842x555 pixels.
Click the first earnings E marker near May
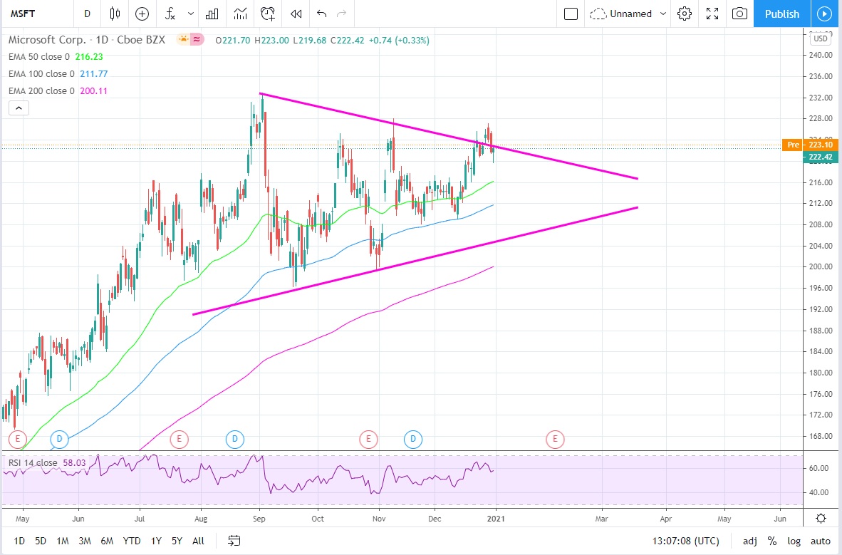18,439
